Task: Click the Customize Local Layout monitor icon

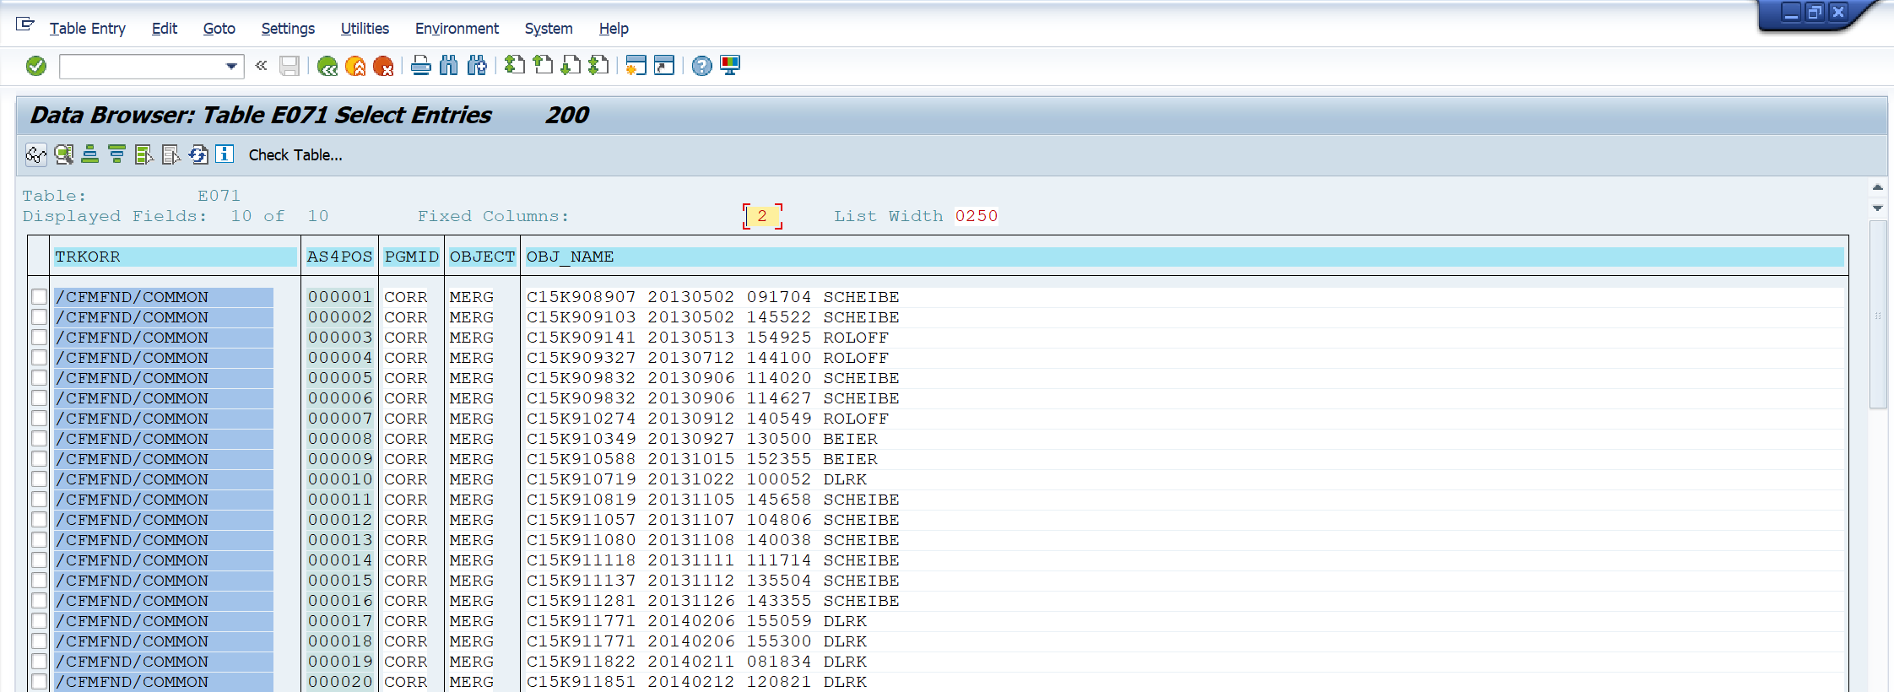Action: point(730,66)
